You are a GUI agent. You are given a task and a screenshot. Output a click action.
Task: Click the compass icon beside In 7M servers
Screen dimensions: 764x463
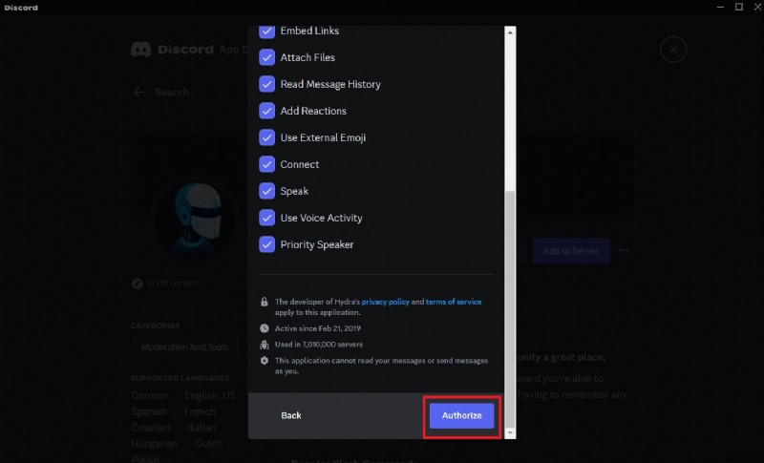[137, 284]
